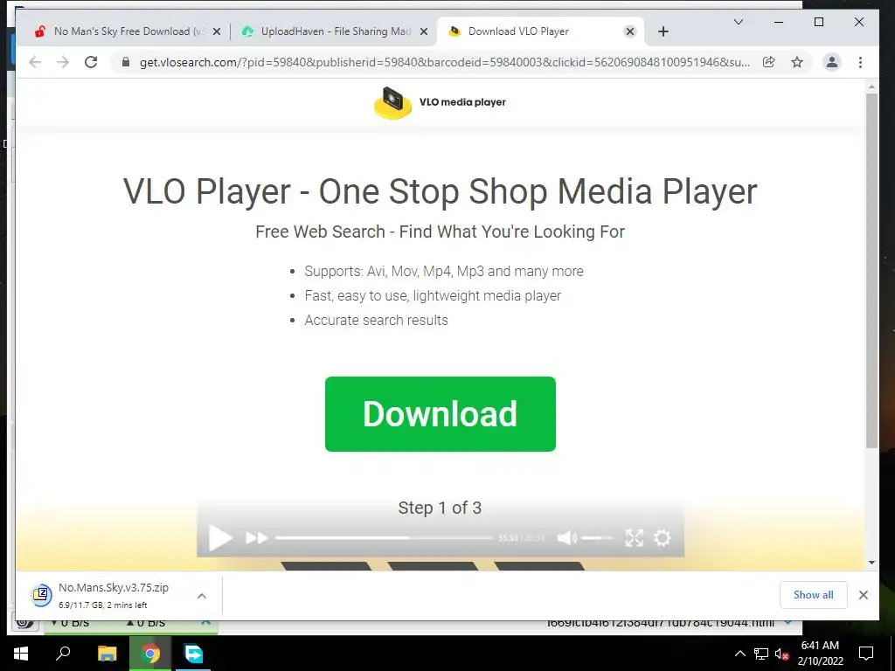895x671 pixels.
Task: Adjust the player volume slider
Action: (597, 537)
